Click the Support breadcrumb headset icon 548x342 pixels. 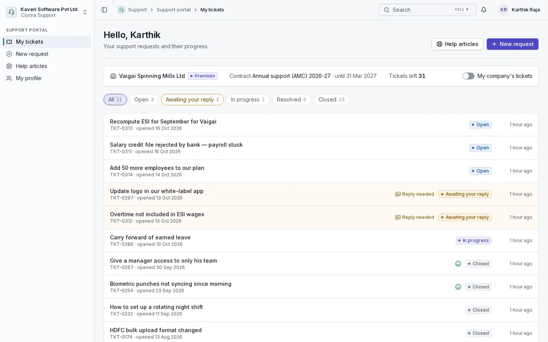(121, 10)
